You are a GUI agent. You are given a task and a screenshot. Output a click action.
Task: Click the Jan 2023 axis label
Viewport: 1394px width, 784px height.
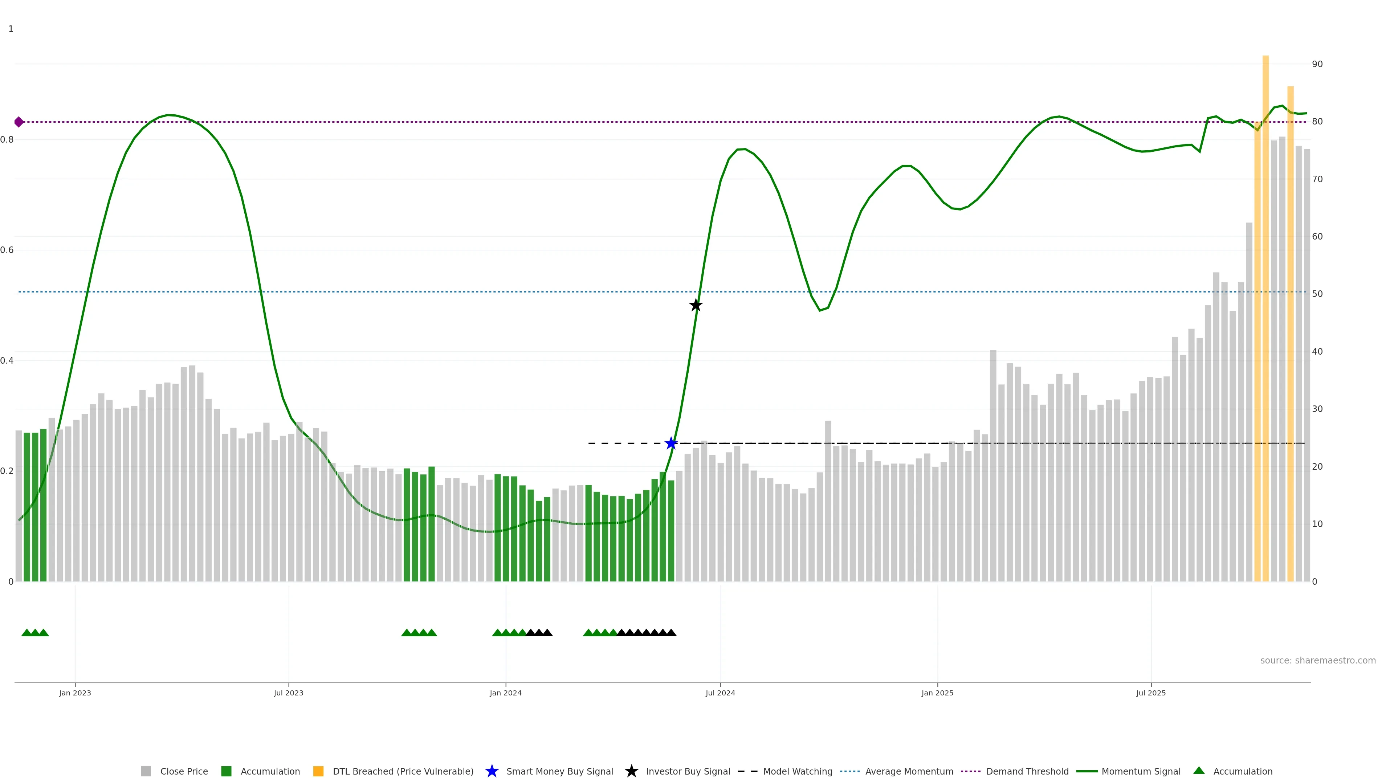click(75, 693)
